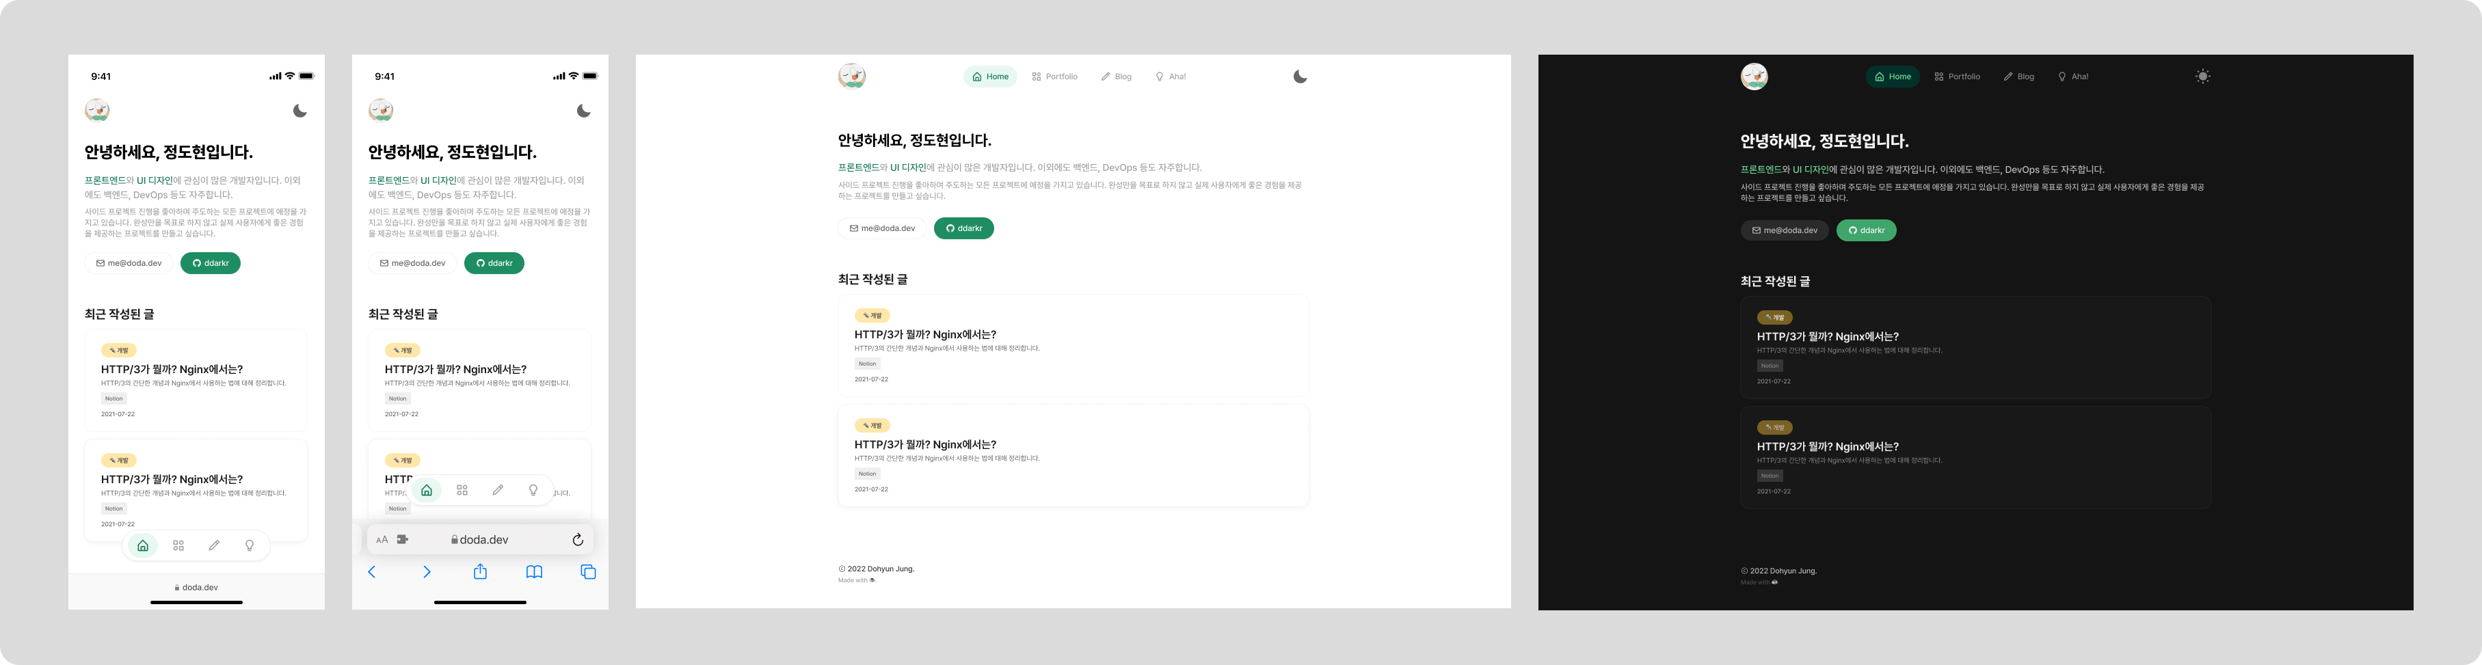Tap the Safari share icon
The image size is (2482, 665).
click(480, 571)
